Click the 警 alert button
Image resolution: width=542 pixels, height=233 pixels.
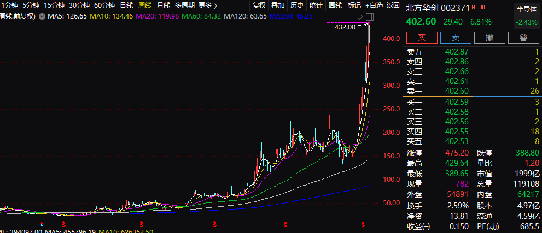tap(524, 38)
